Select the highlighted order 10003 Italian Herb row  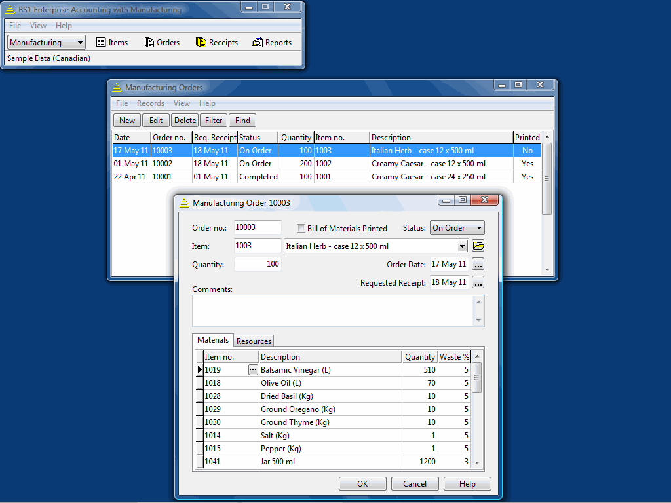tap(326, 151)
